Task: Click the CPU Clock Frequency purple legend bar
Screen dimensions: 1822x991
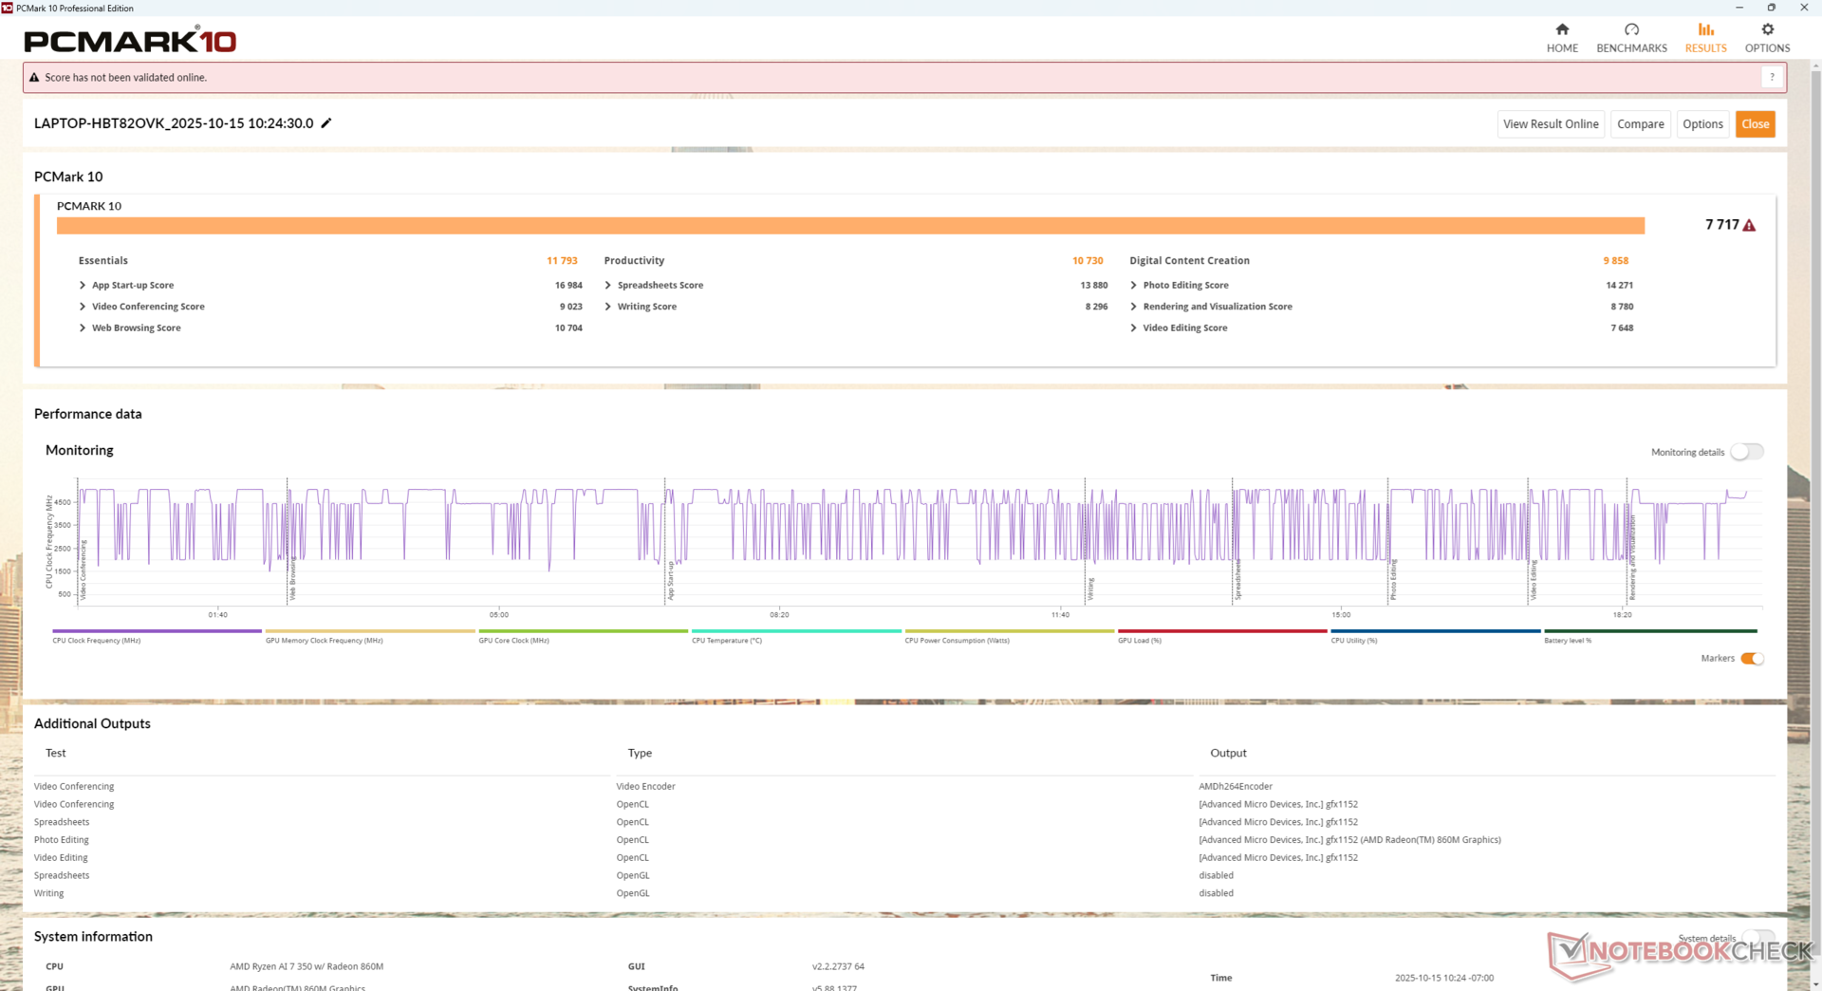Action: coord(158,631)
